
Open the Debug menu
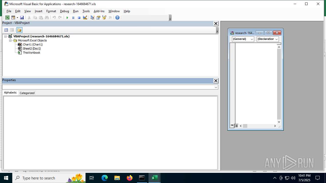[x=64, y=11]
